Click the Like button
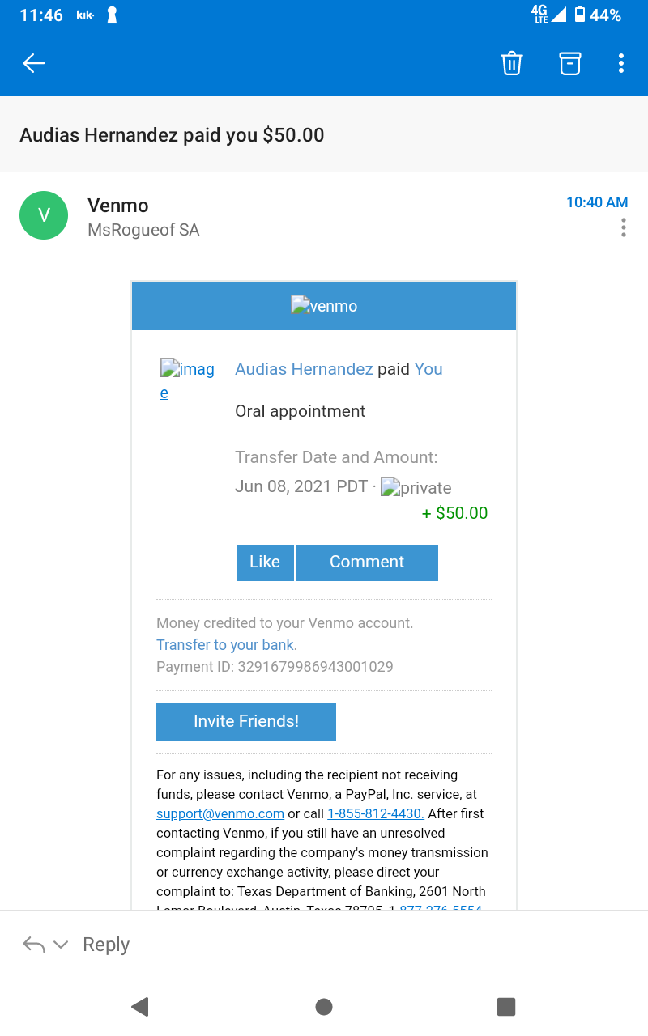Viewport: 648px width, 1036px height. point(264,563)
